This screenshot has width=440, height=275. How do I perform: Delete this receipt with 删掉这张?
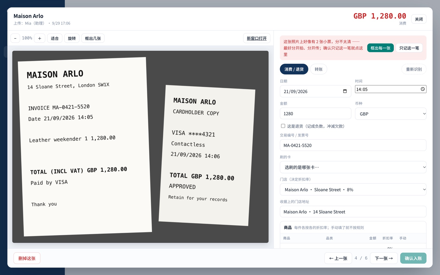point(27,258)
